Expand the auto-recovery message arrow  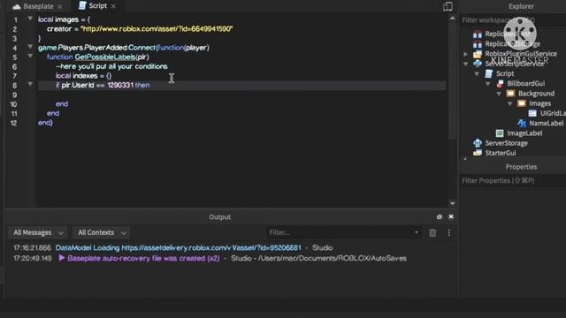pyautogui.click(x=61, y=258)
